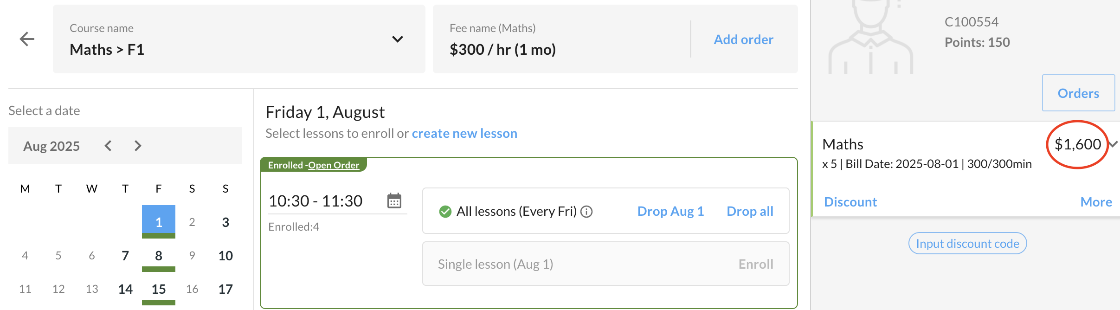Follow the create new lesson link
Screen dimensions: 1120x310
pos(464,134)
